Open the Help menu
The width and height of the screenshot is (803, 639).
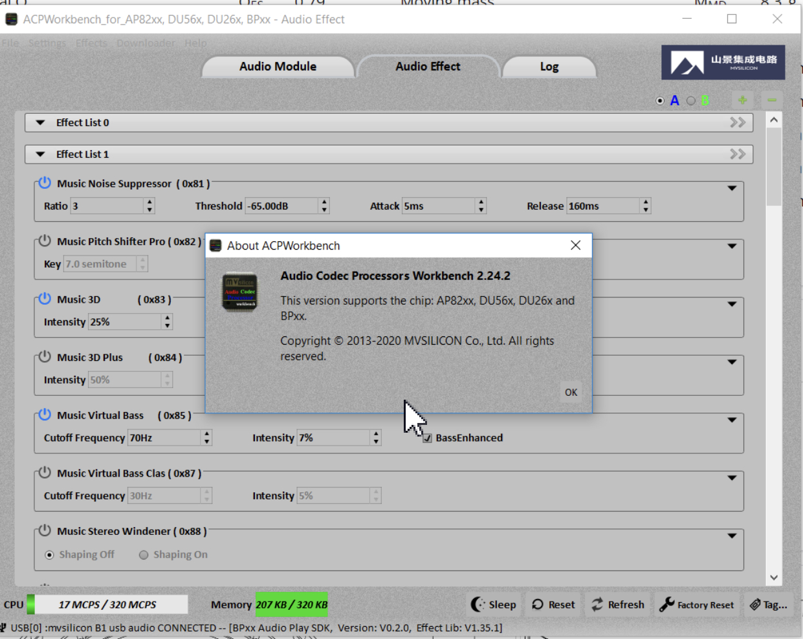195,43
